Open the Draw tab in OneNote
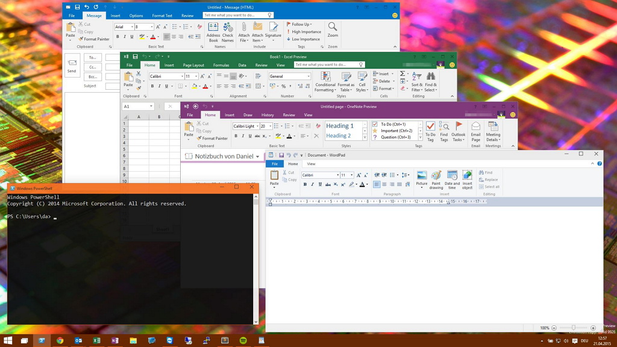This screenshot has width=617, height=347. pos(248,115)
